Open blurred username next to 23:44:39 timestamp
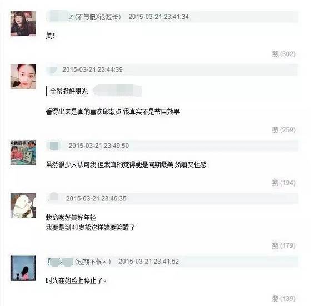 click(x=52, y=69)
